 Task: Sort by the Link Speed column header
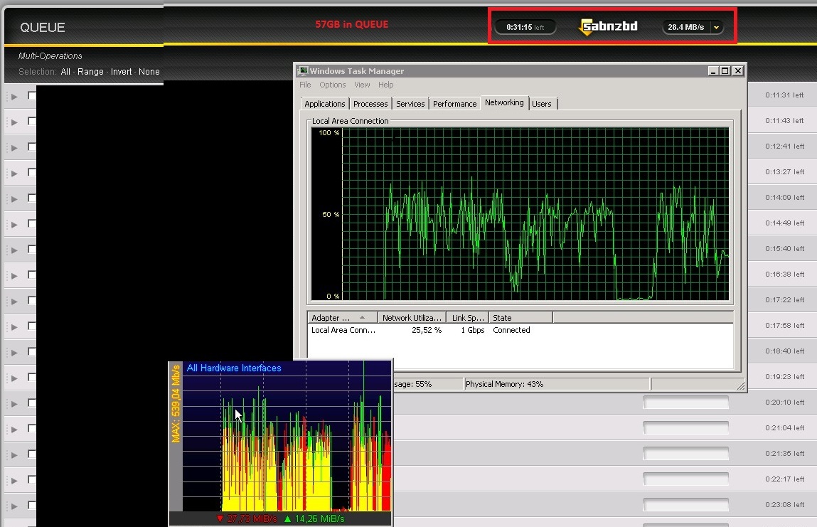pos(468,317)
